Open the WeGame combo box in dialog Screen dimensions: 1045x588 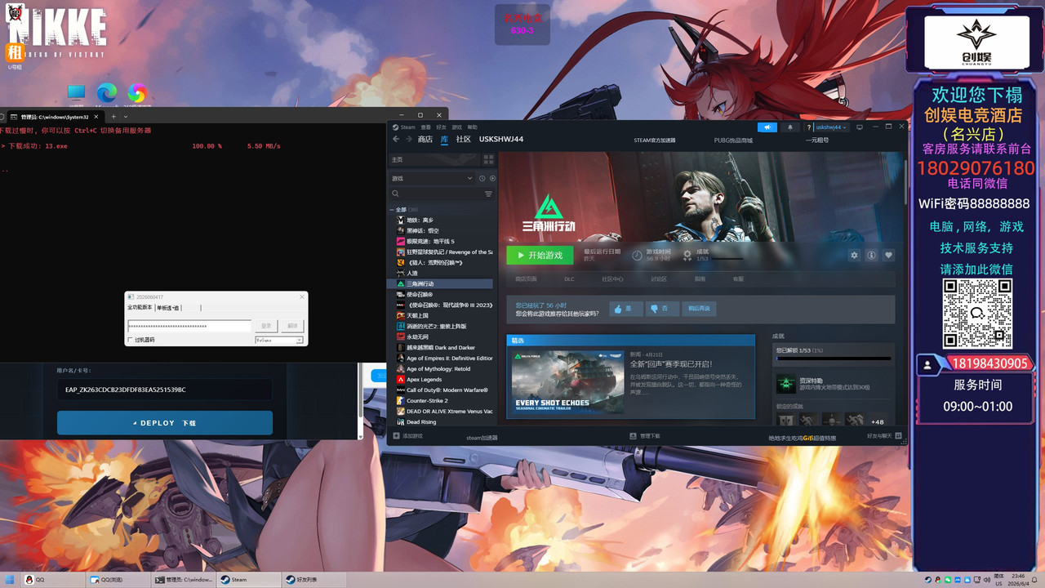pos(279,340)
